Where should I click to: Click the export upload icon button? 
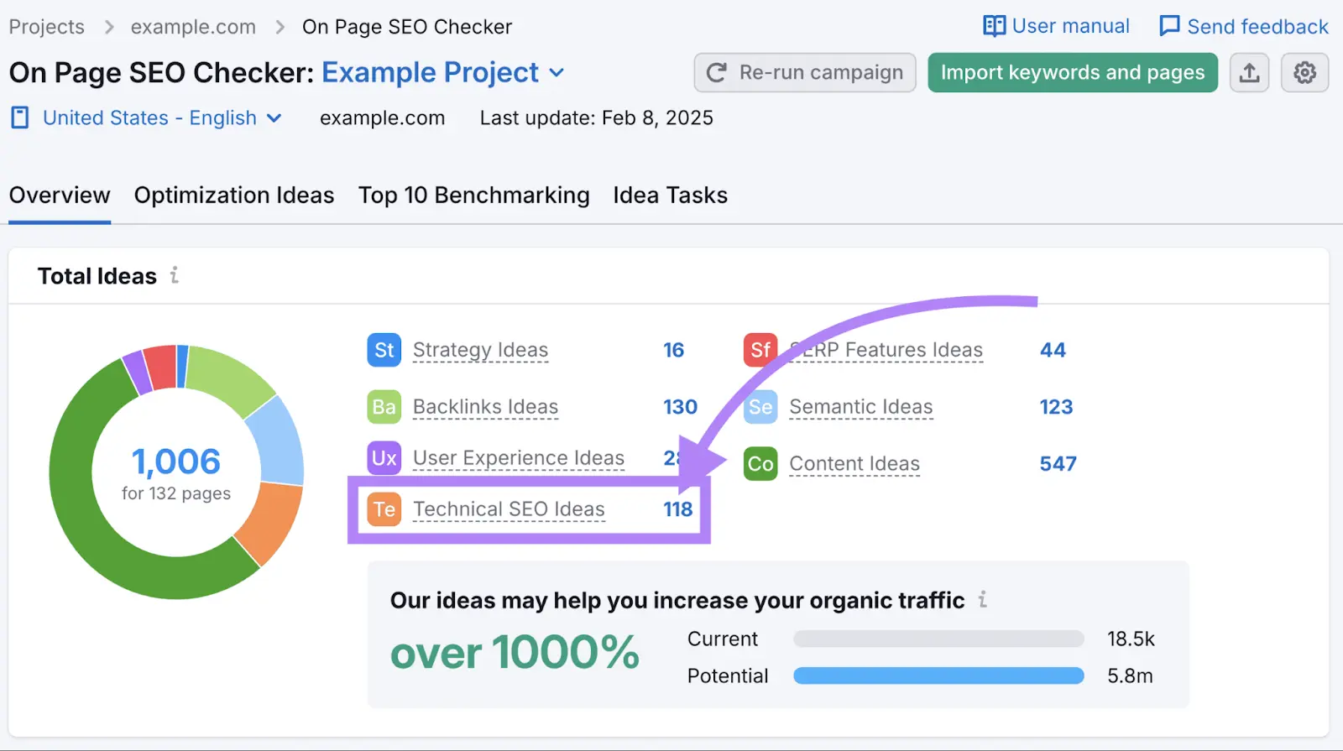pos(1249,73)
